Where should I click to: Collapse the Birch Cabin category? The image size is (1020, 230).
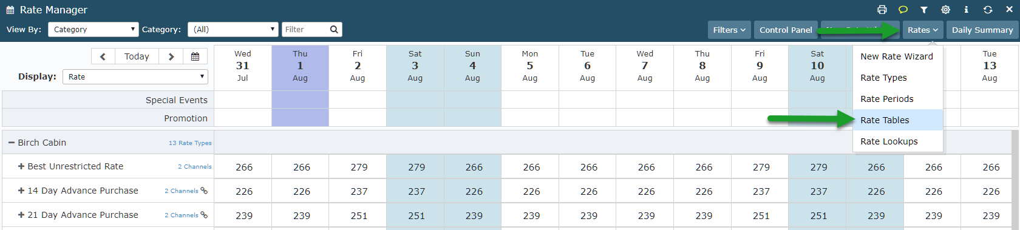(12, 143)
